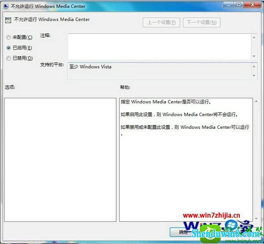This screenshot has height=244, width=264.
Task: Click inside the 注释 comment text box
Action: 159,47
